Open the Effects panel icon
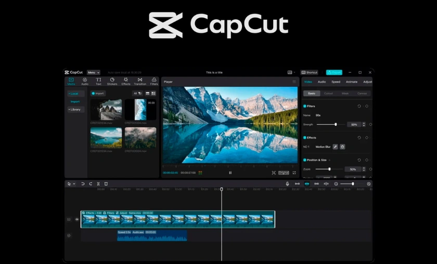 point(126,80)
